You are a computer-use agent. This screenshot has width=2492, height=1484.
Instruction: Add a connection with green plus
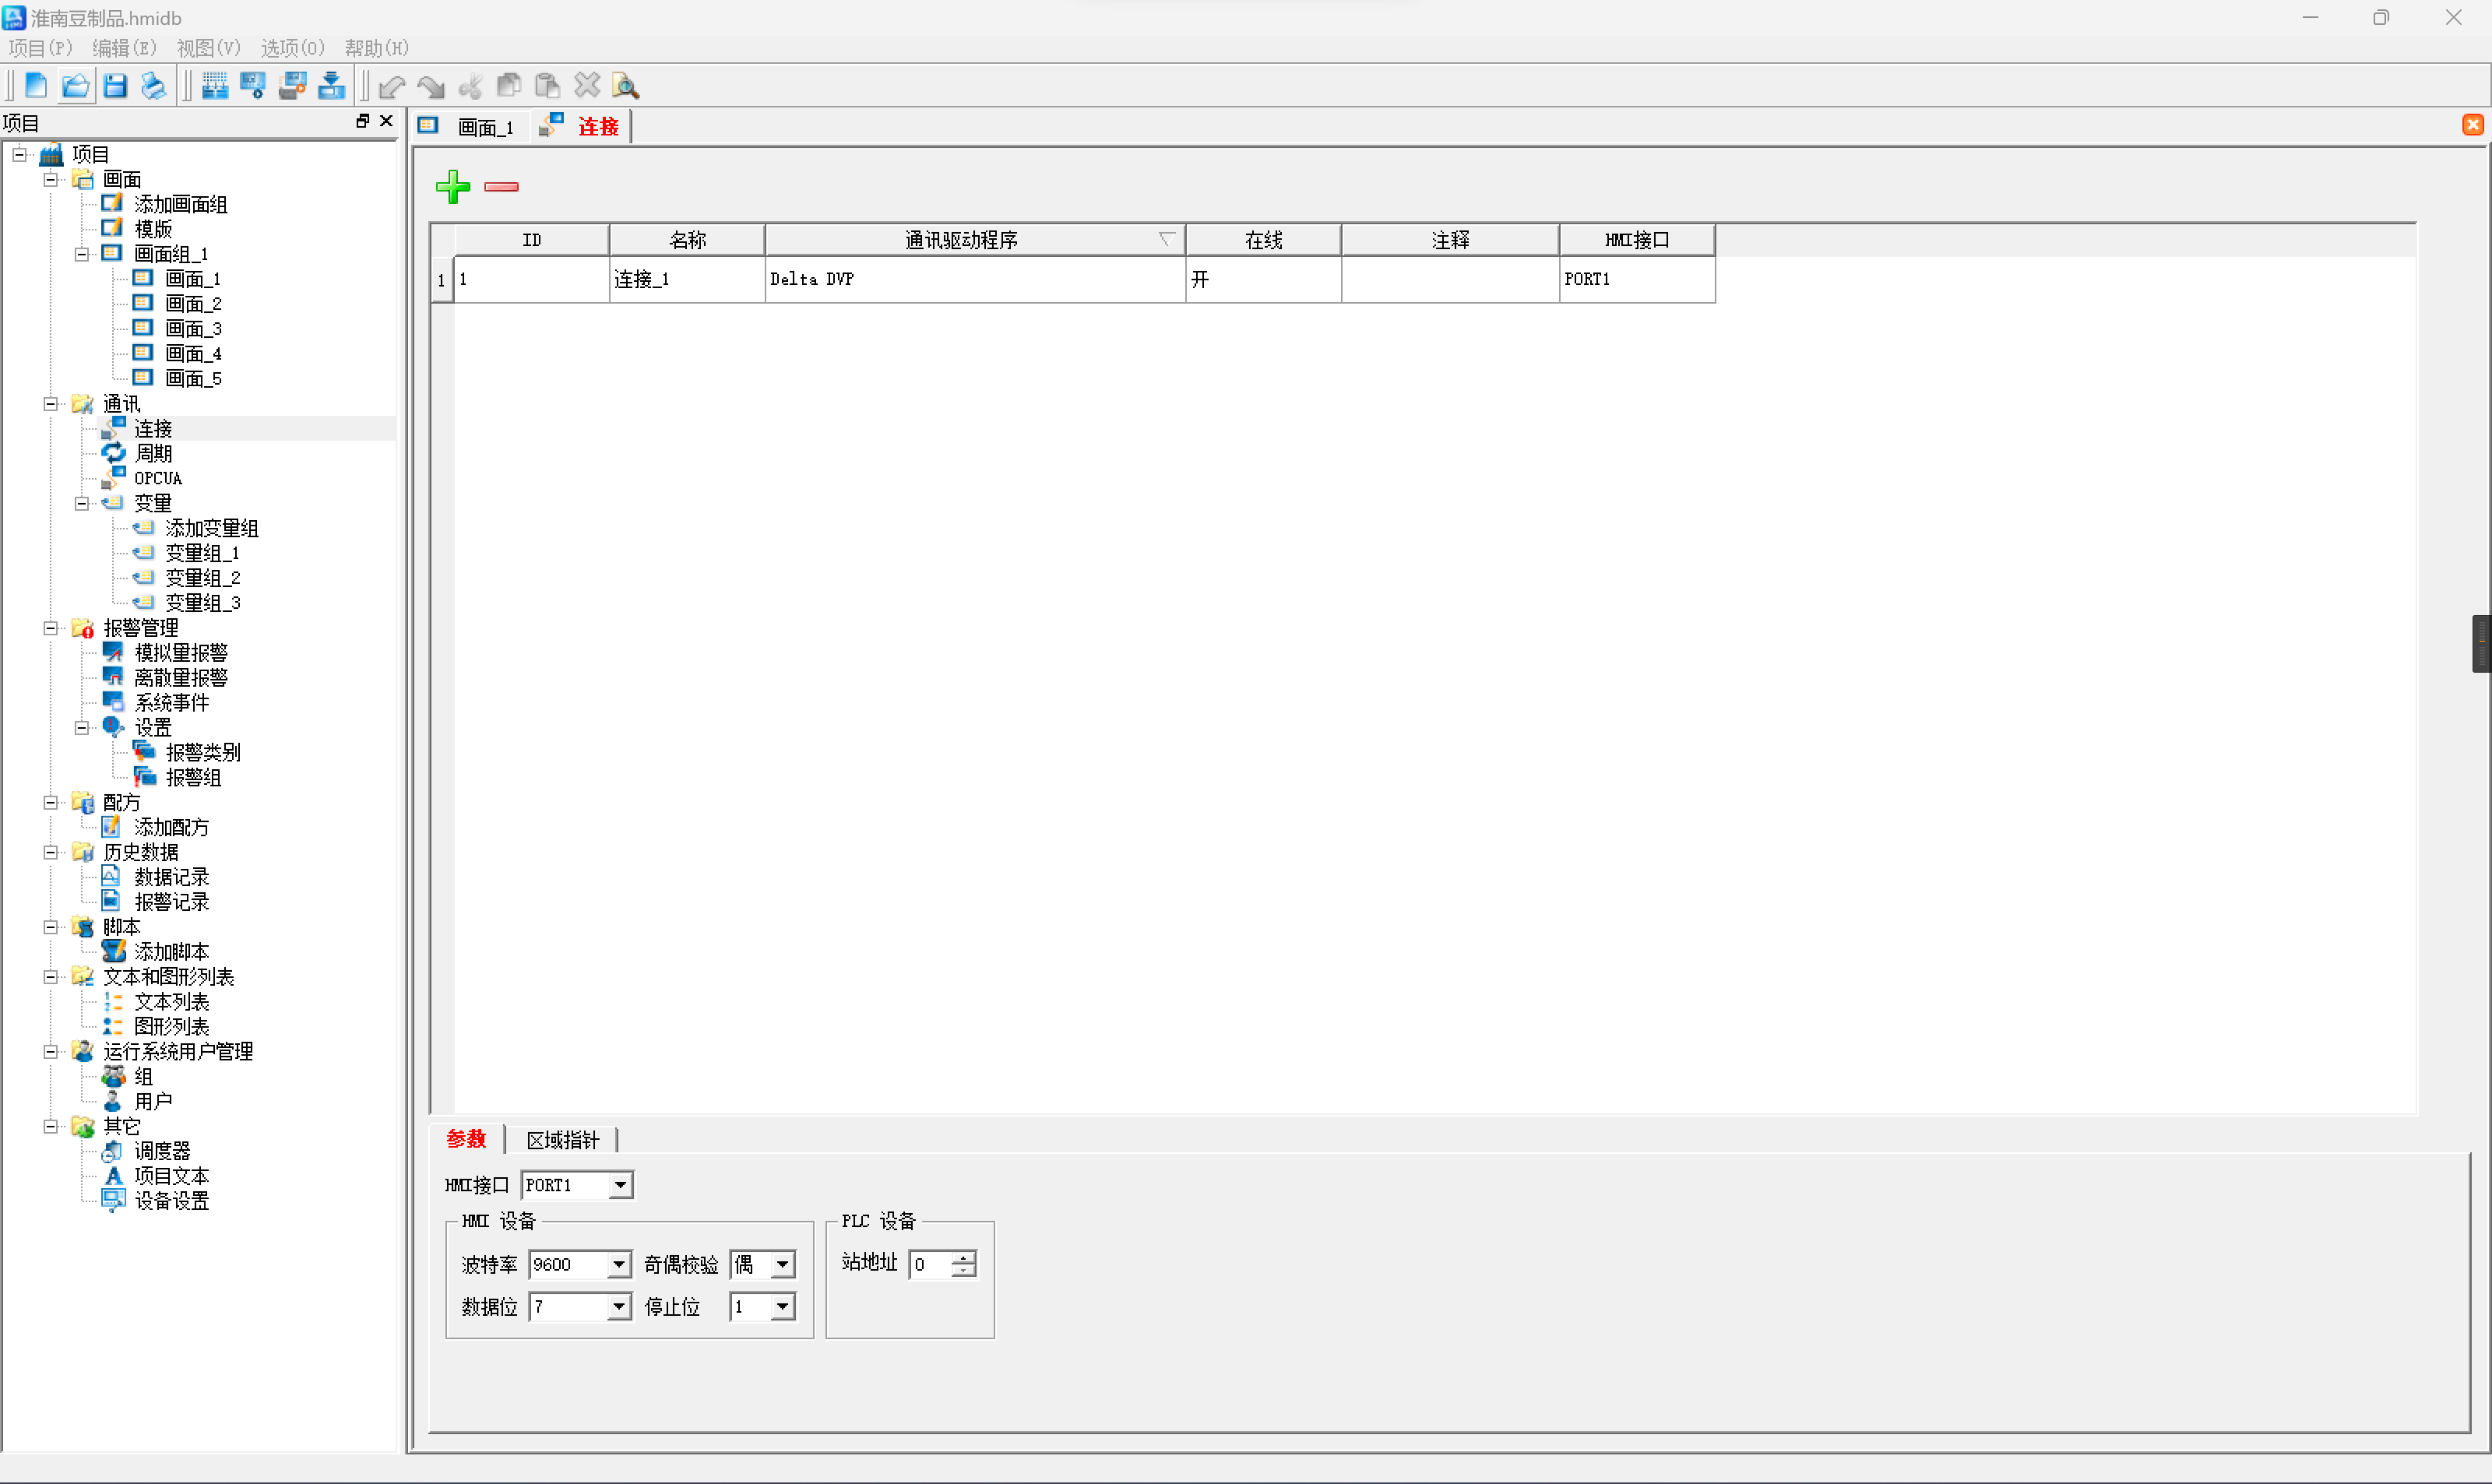(453, 186)
